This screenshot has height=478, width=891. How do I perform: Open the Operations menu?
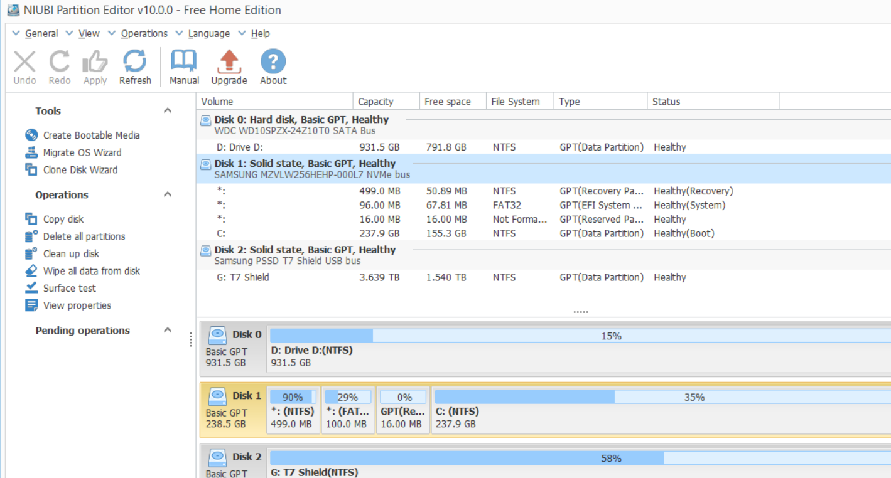pyautogui.click(x=144, y=33)
